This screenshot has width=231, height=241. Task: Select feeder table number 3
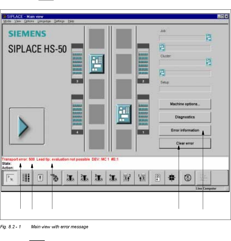coord(77,63)
